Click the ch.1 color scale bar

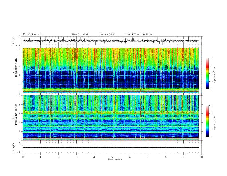coord(207,74)
